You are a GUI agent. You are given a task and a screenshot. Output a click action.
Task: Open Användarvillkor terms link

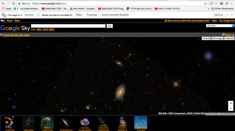(x=228, y=114)
